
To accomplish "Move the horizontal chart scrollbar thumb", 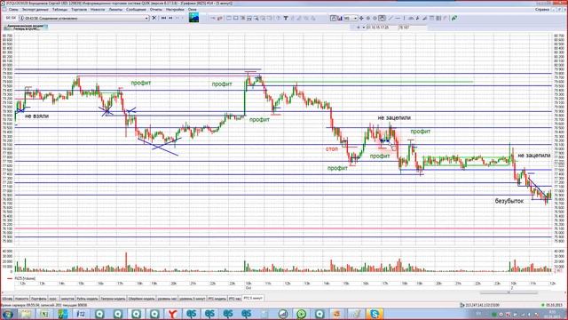I will (509, 292).
